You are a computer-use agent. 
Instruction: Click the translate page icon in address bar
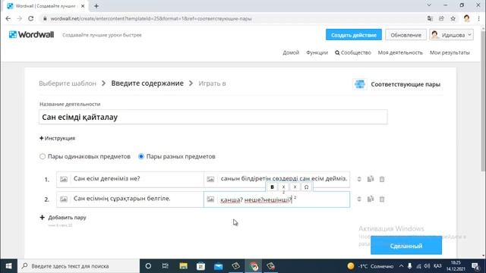click(x=430, y=18)
